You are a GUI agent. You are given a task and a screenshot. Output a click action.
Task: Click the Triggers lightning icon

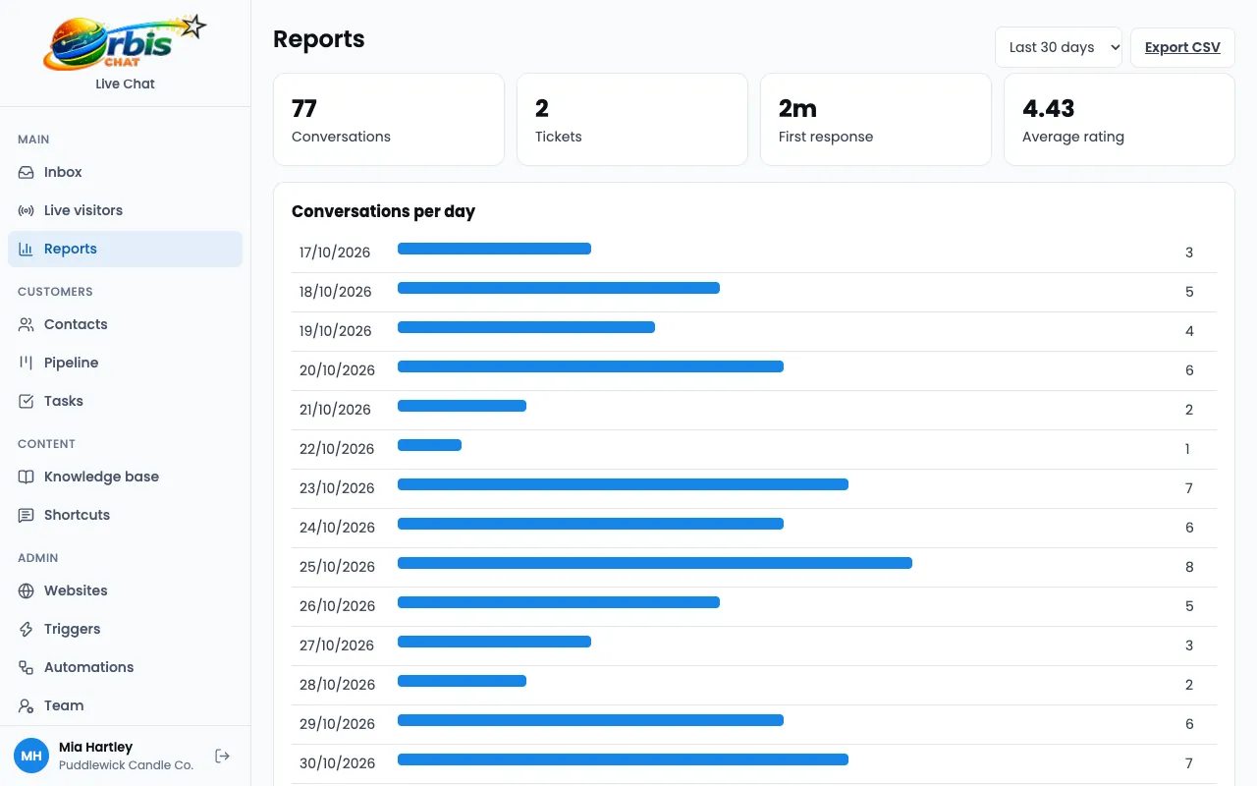tap(27, 629)
